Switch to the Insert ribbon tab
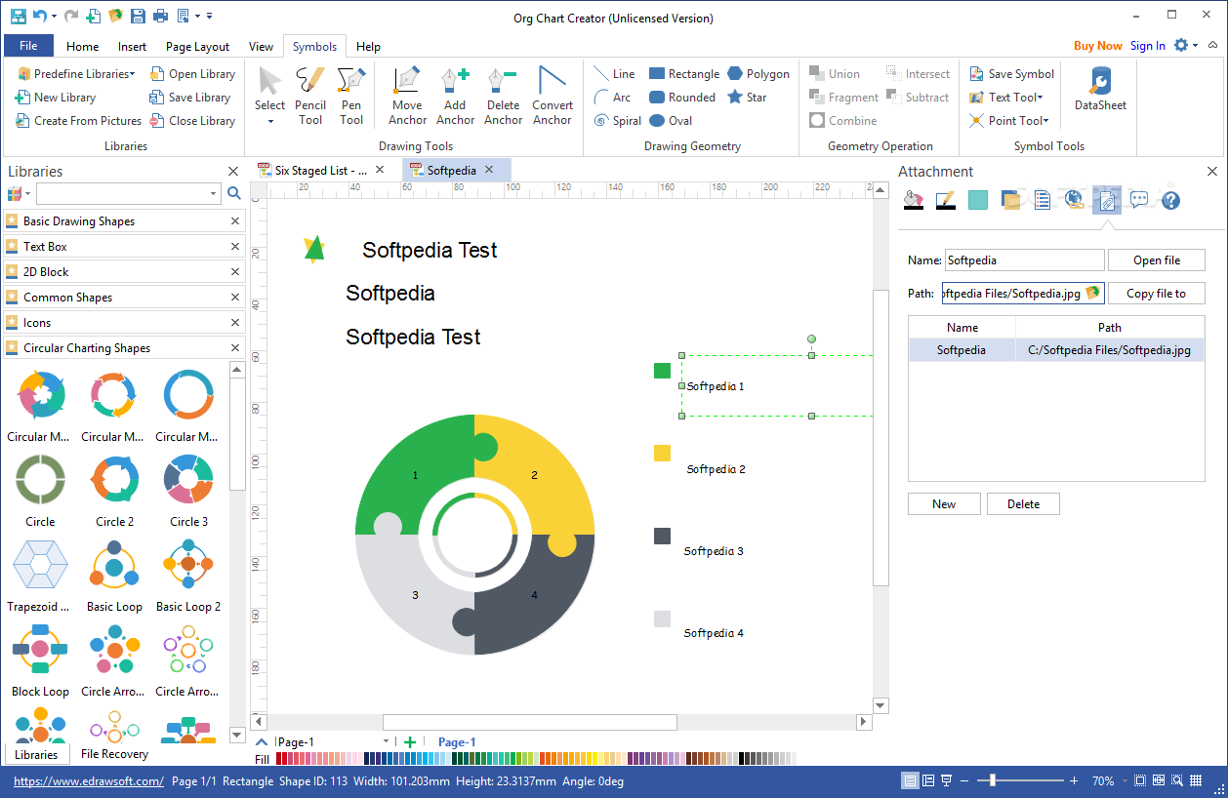This screenshot has height=798, width=1228. pyautogui.click(x=132, y=47)
